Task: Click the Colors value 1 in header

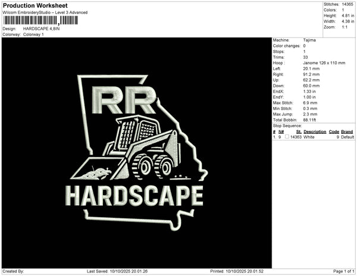Action: (x=343, y=10)
